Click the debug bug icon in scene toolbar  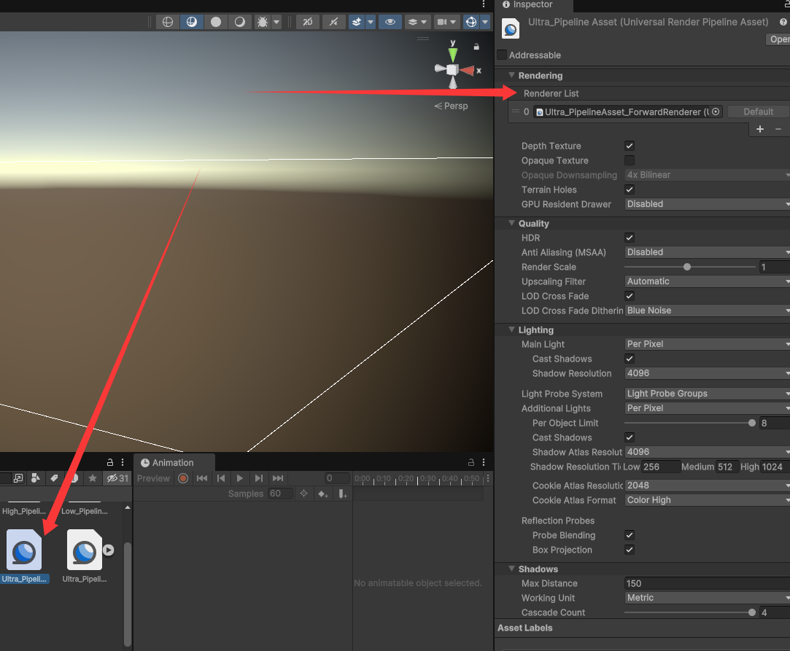263,22
